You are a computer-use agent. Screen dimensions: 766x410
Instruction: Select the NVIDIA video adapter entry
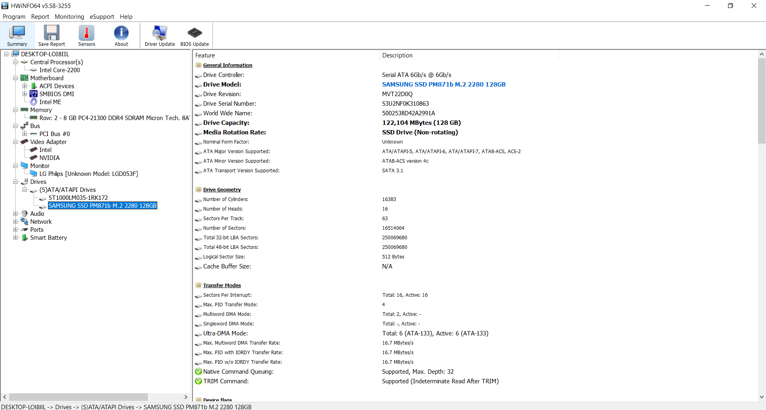[x=50, y=158]
